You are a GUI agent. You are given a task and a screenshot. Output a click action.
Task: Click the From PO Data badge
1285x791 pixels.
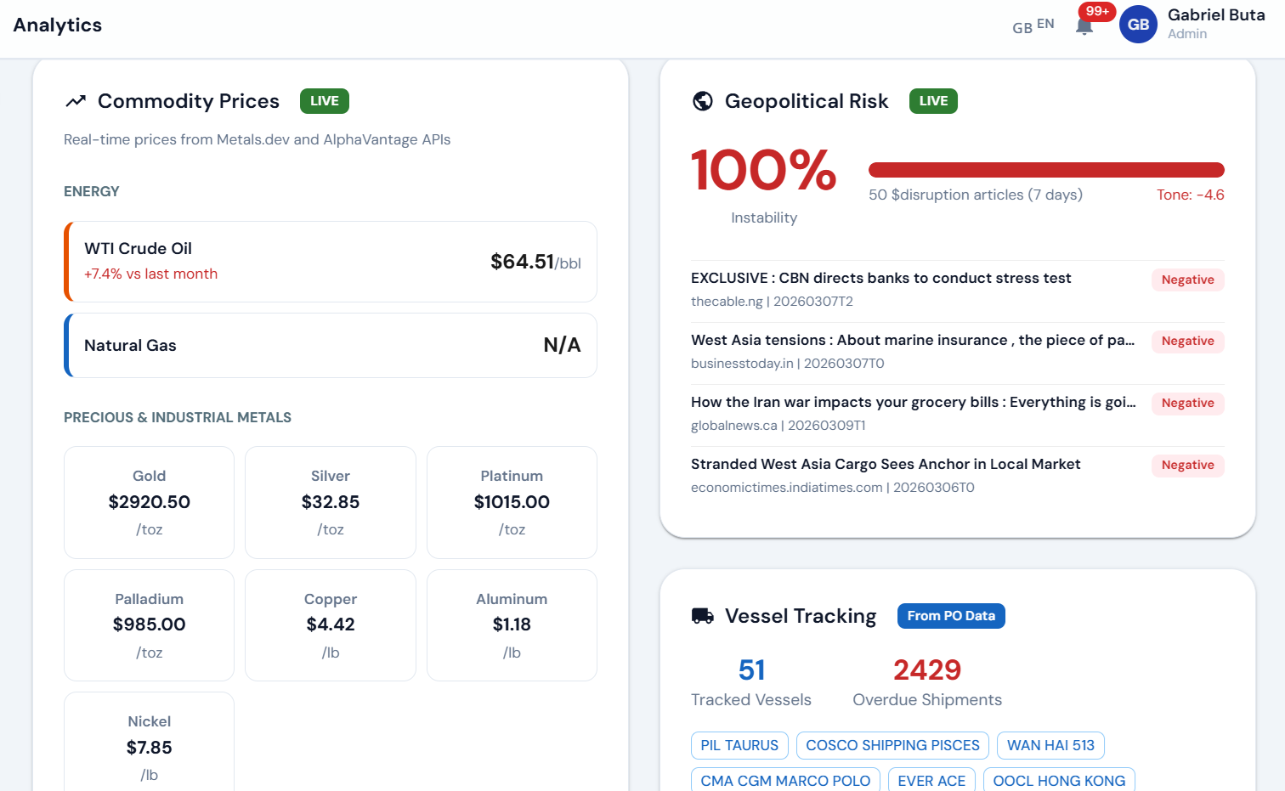point(951,616)
